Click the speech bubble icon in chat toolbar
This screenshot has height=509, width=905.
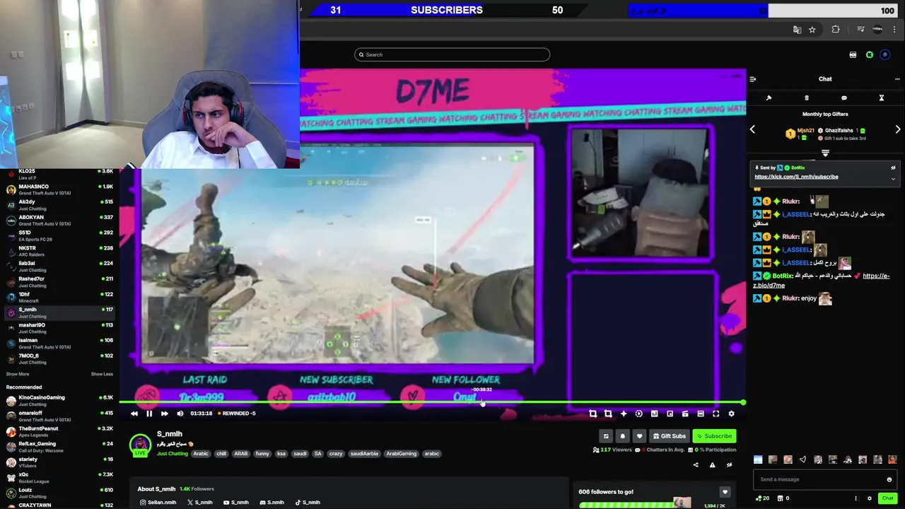point(844,98)
